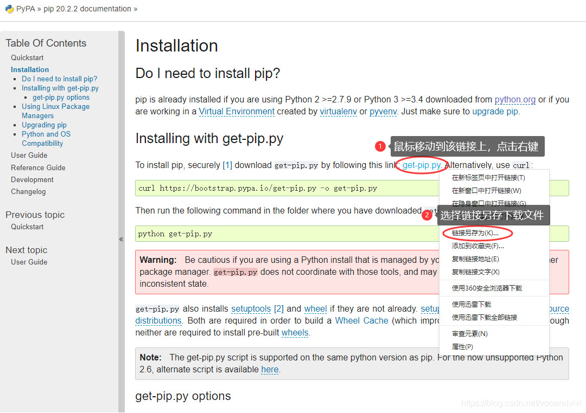Open 'Installing with get-pip.py' sidebar link
Viewport: 586px width, 413px height.
coord(60,88)
